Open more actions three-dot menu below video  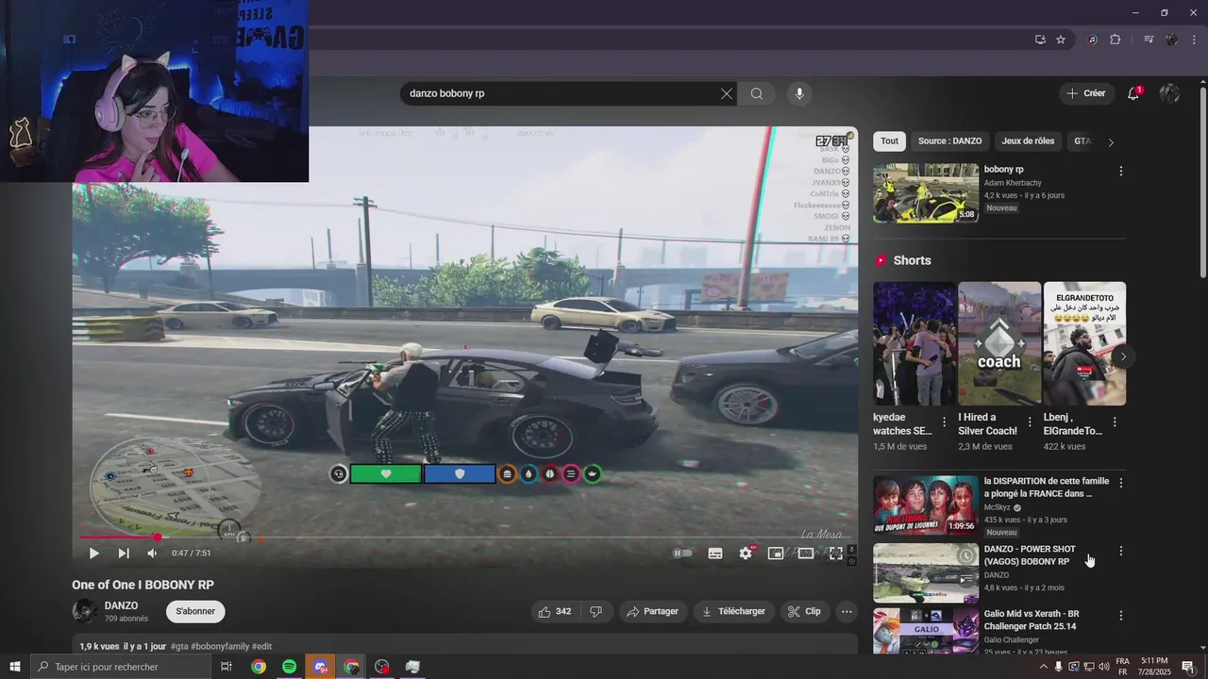(847, 611)
